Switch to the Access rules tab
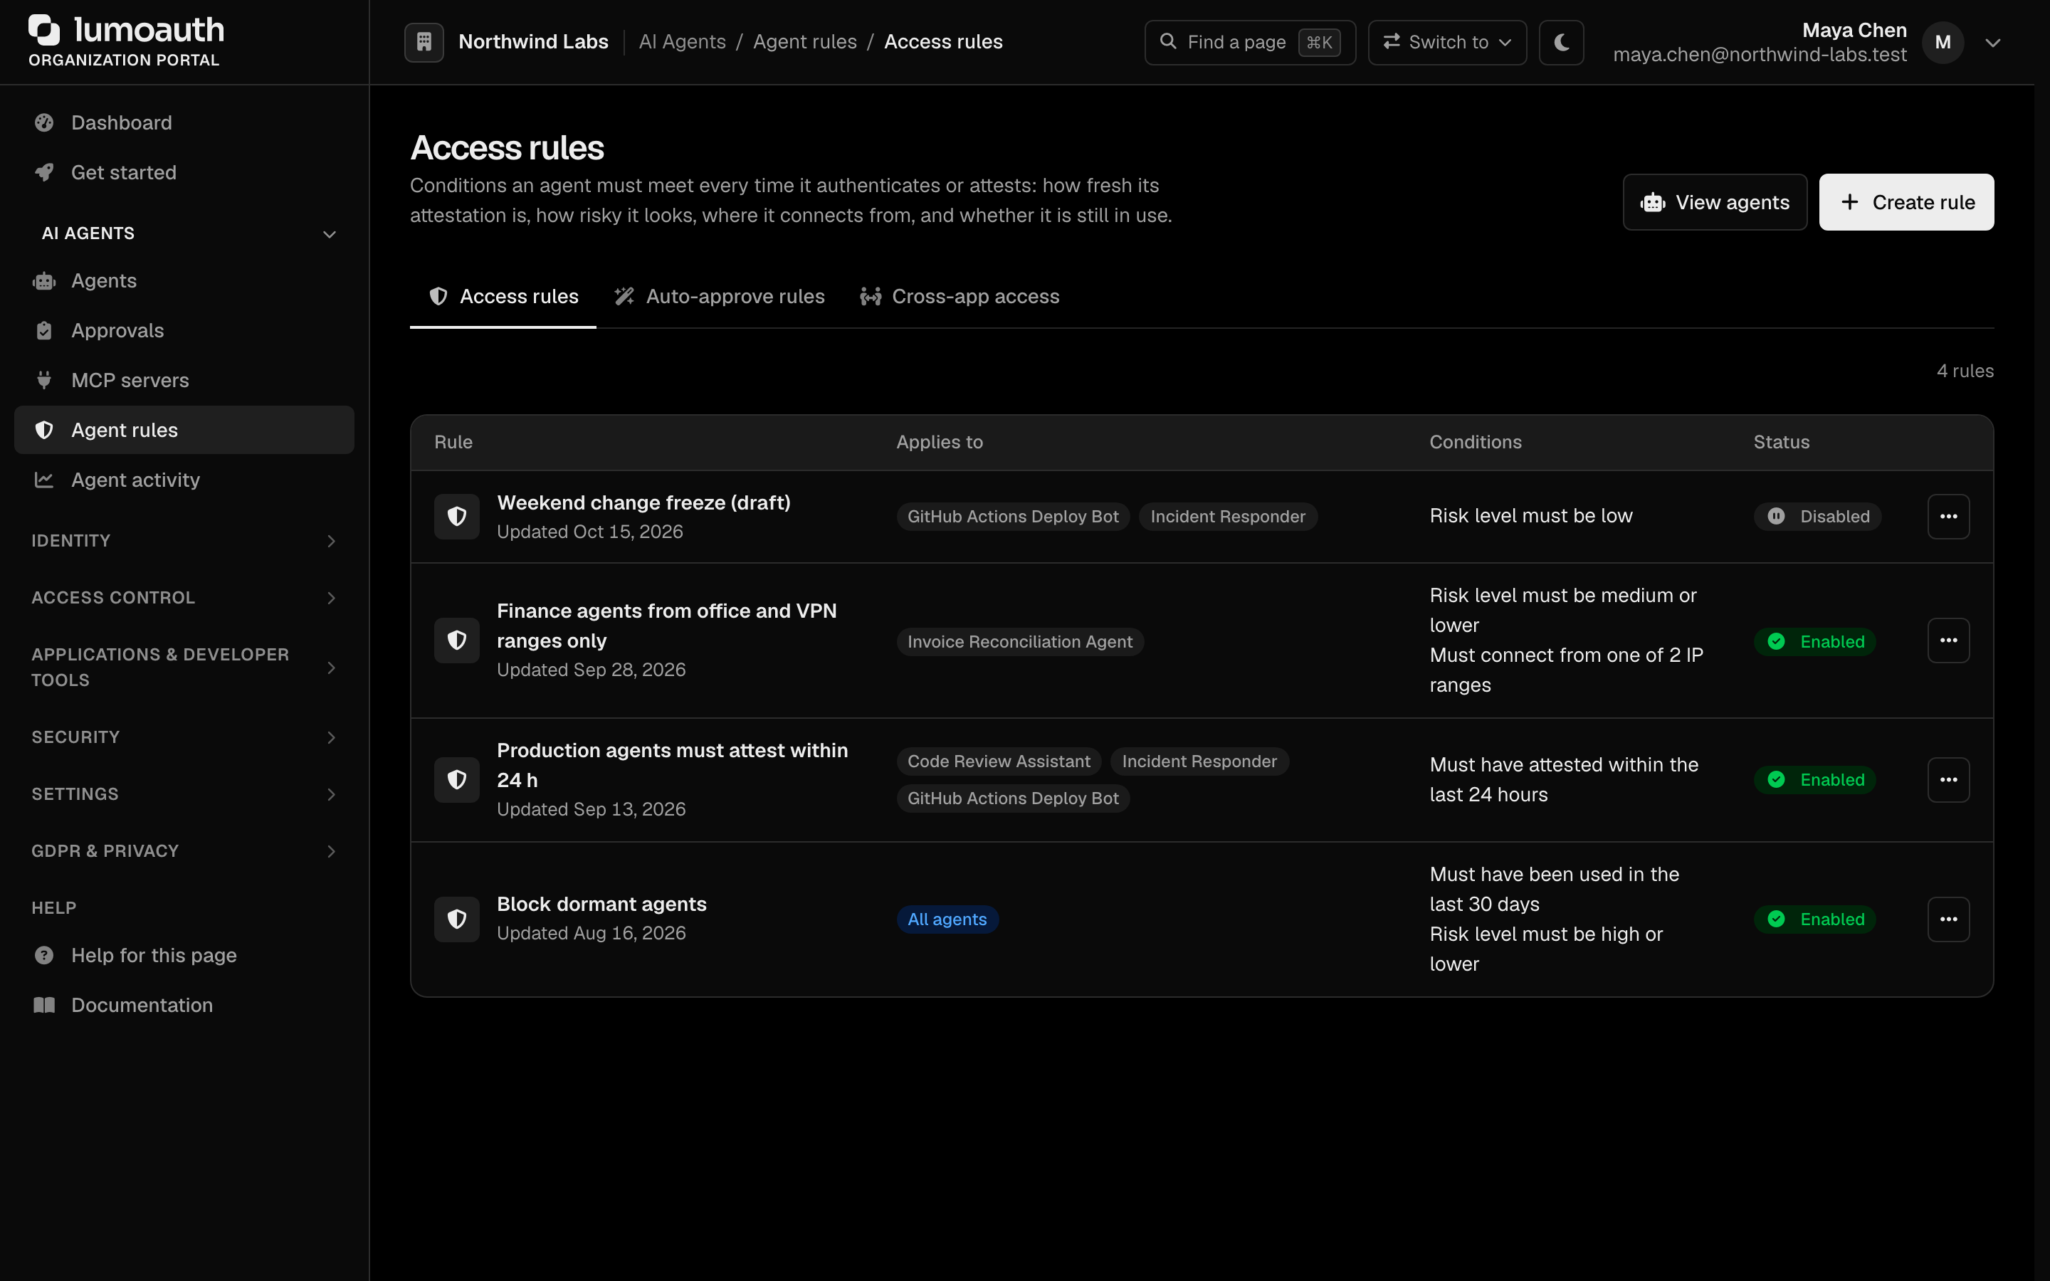Viewport: 2050px width, 1281px height. click(503, 297)
